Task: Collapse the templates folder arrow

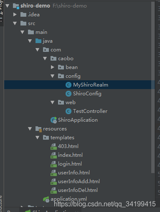Action: (x=38, y=138)
